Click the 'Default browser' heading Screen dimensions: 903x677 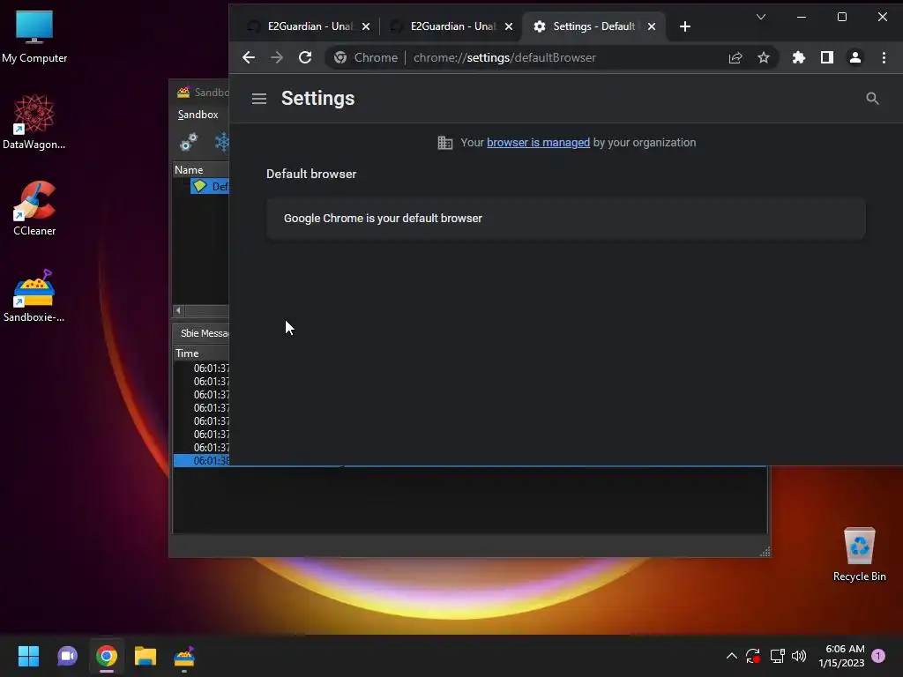coord(311,174)
